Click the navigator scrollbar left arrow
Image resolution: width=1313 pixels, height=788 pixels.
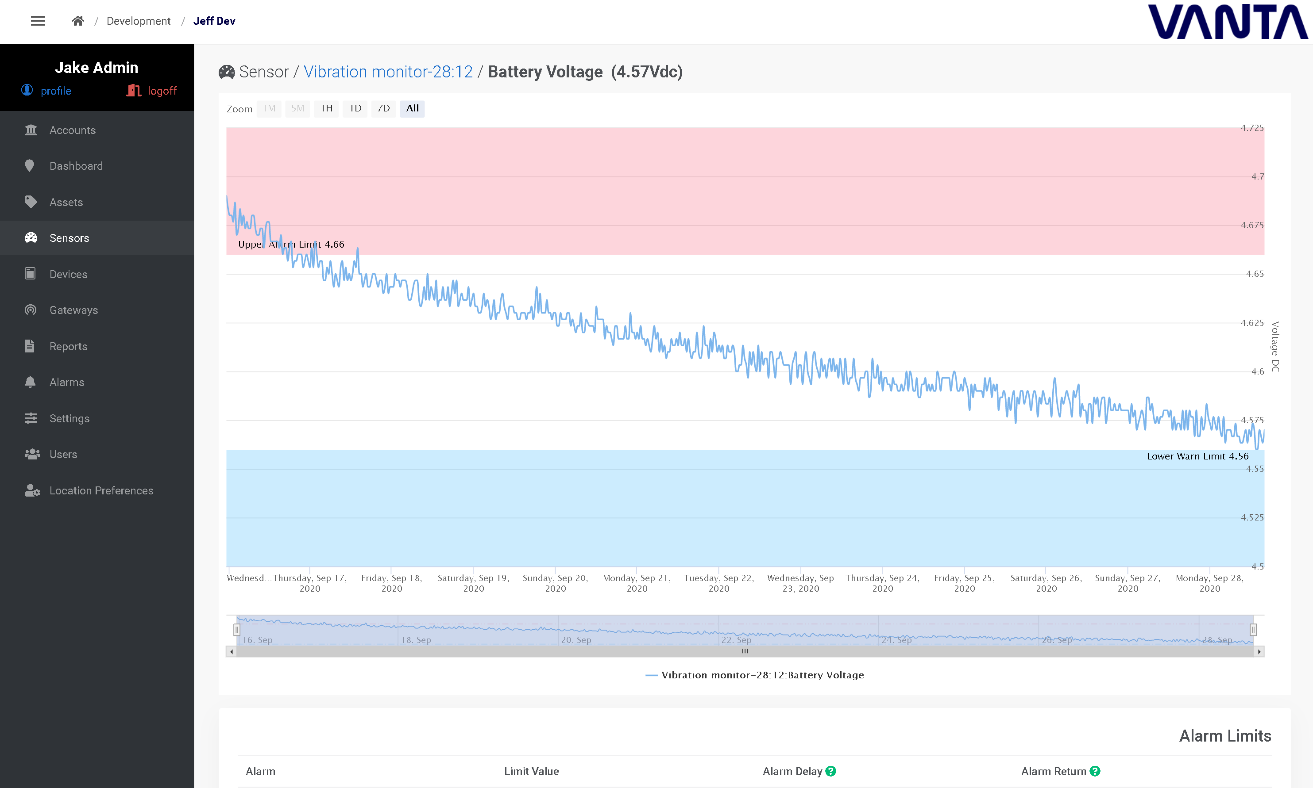(x=231, y=651)
